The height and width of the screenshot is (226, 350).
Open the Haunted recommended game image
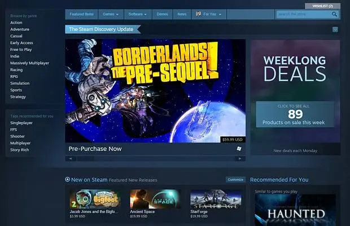coord(295,210)
